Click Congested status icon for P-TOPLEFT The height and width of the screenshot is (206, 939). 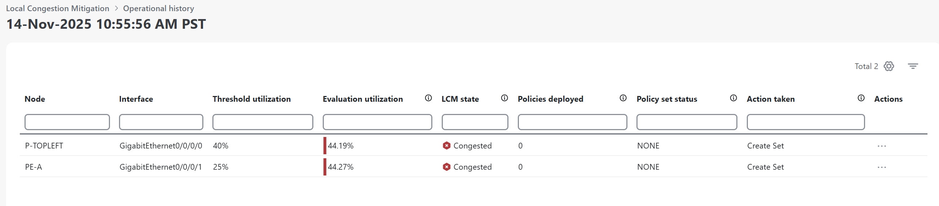pyautogui.click(x=446, y=146)
